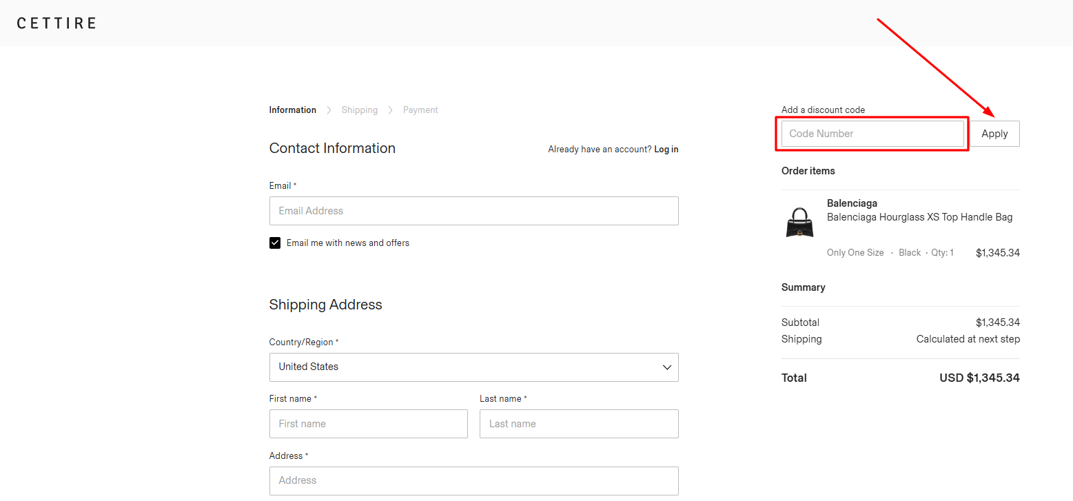Viewport: 1073px width, 501px height.
Task: Switch to the Shipping checkout step
Action: 359,110
